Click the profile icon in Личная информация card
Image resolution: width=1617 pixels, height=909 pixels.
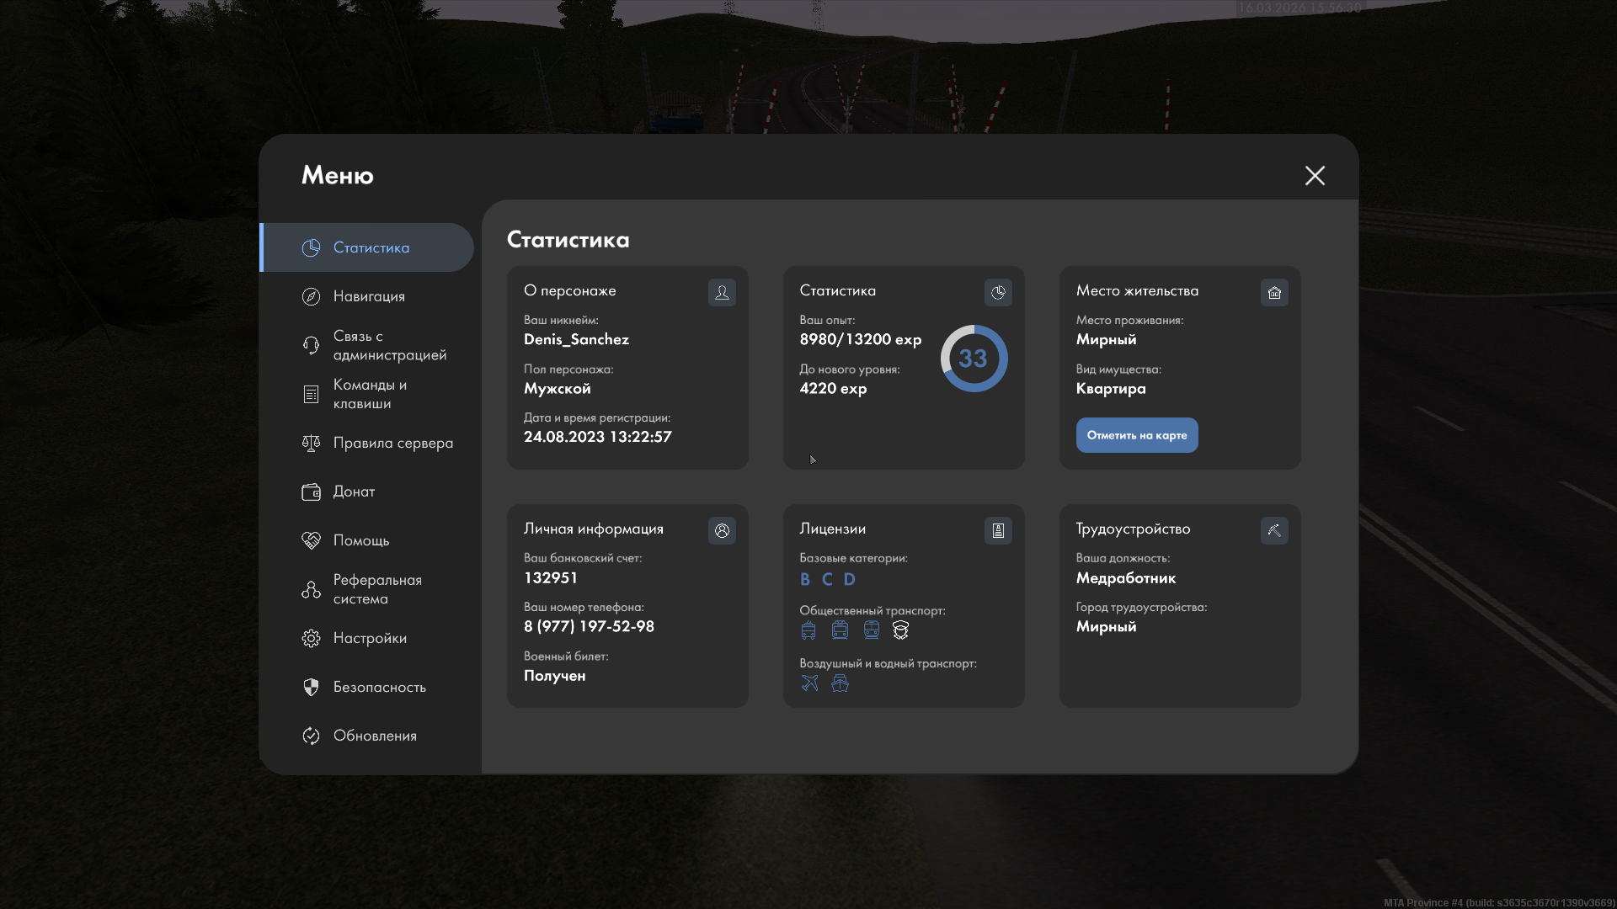point(722,530)
